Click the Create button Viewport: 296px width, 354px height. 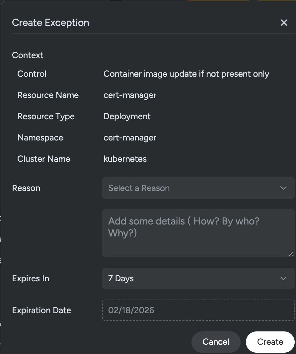tap(270, 342)
